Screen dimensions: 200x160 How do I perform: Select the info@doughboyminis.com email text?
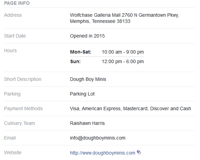pos(98,138)
